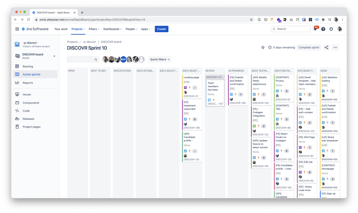
Task: Follow the Projects breadcrumb link
Action: tap(72, 42)
